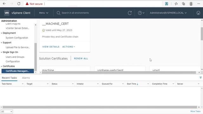This screenshot has width=203, height=114.
Task: Collapse the Deployment tree section
Action: (x=1, y=33)
